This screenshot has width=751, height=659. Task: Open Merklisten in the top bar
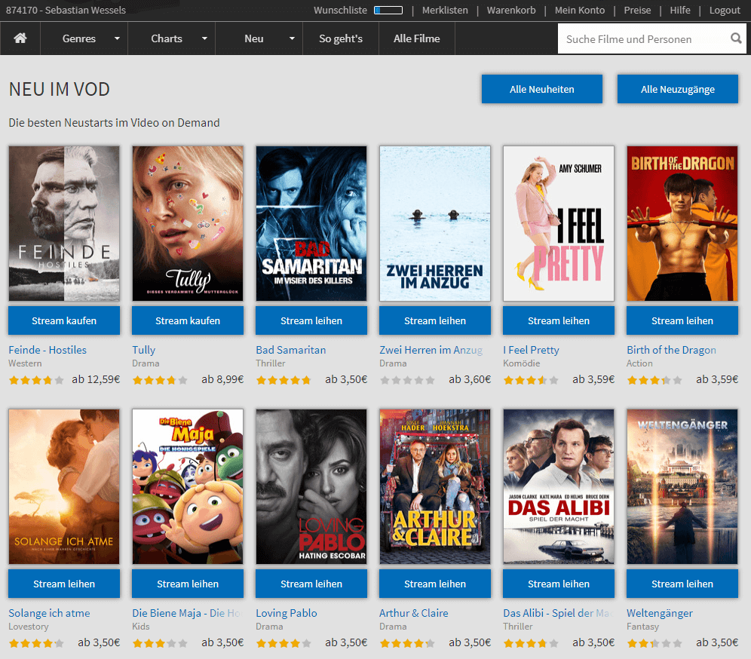(445, 10)
